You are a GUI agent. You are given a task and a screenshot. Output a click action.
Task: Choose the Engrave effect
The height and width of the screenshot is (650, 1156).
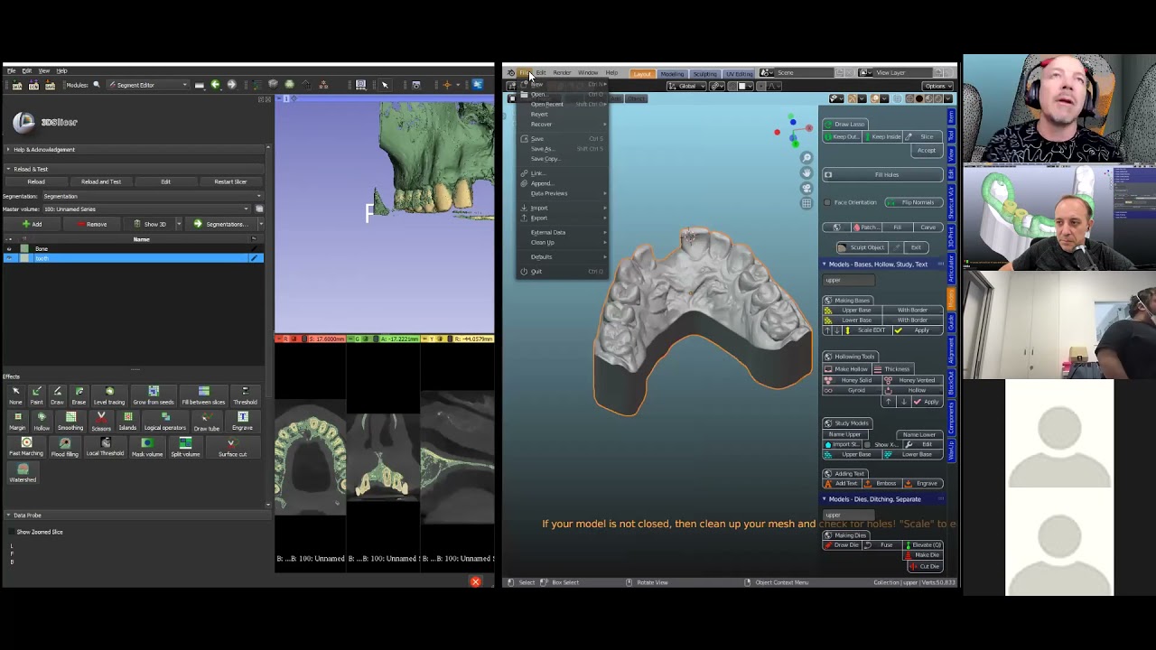[242, 421]
